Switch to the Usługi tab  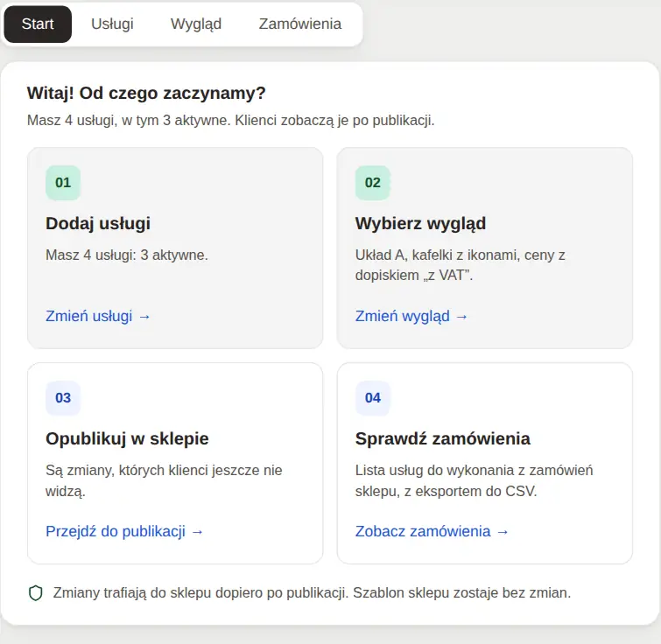pos(112,24)
